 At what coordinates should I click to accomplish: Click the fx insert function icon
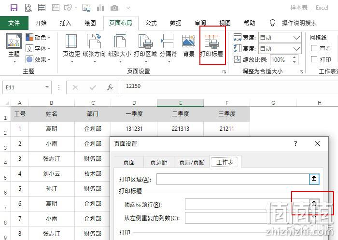tap(110, 87)
